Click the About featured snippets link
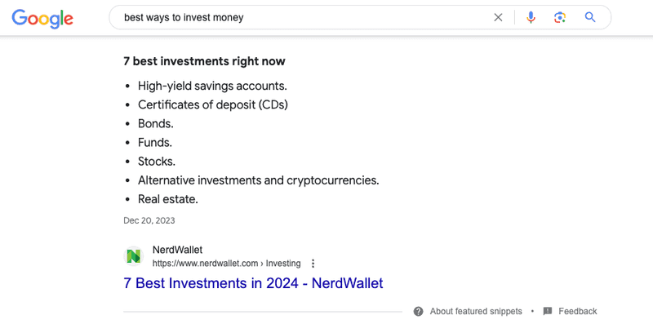Image resolution: width=653 pixels, height=333 pixels. (476, 311)
